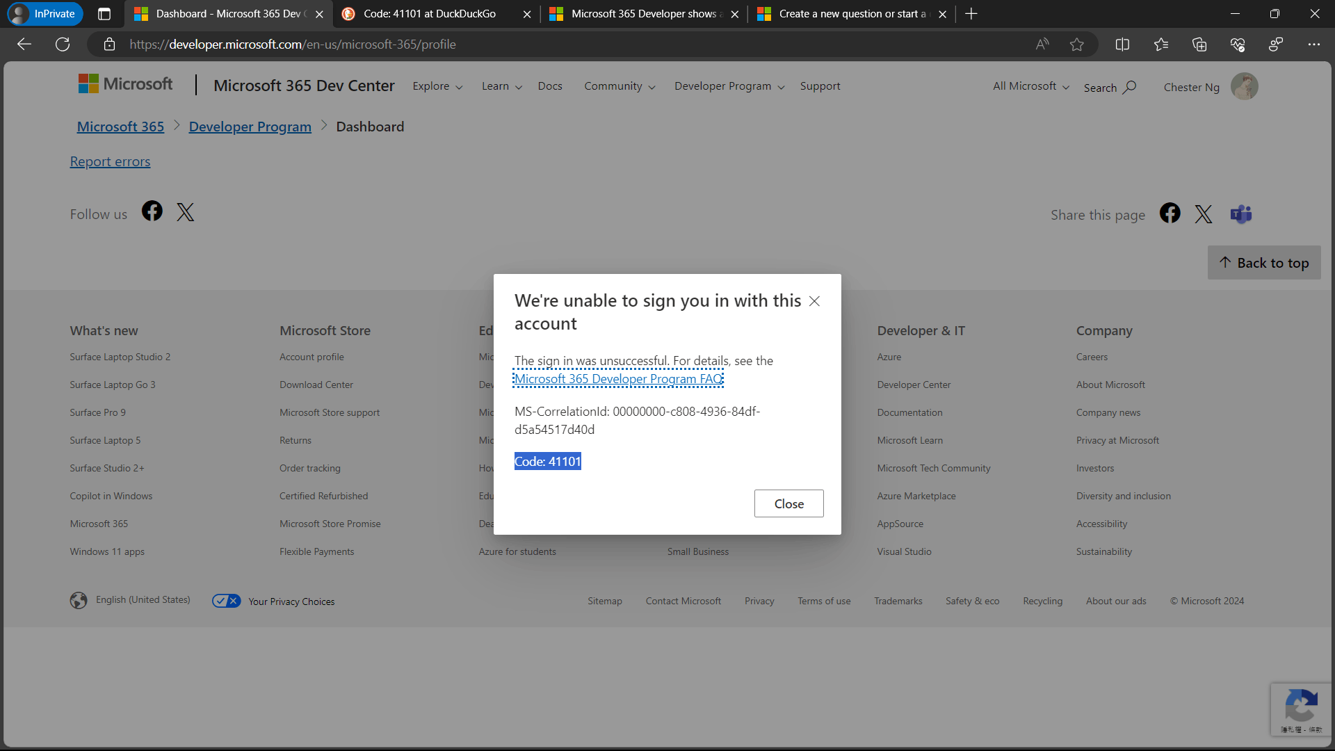Open the Terms of use footer link
The height and width of the screenshot is (751, 1335).
click(824, 601)
